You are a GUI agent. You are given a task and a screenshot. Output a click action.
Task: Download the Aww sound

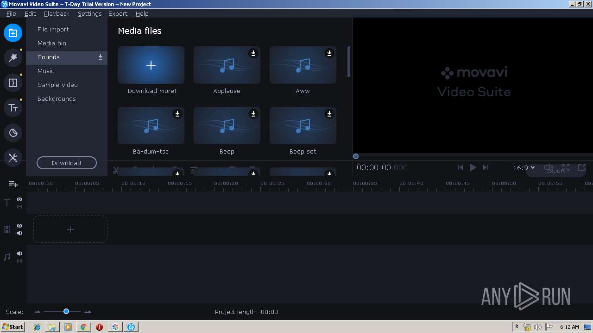(329, 53)
